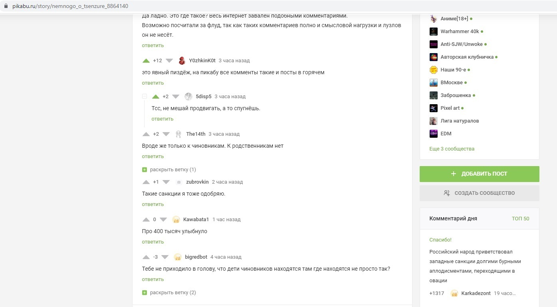Upvote the Y0zhkinK0t comment

point(146,61)
